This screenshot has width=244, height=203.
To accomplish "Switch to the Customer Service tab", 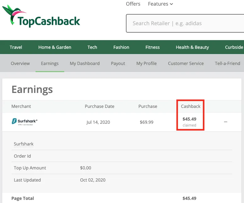I will [x=186, y=63].
